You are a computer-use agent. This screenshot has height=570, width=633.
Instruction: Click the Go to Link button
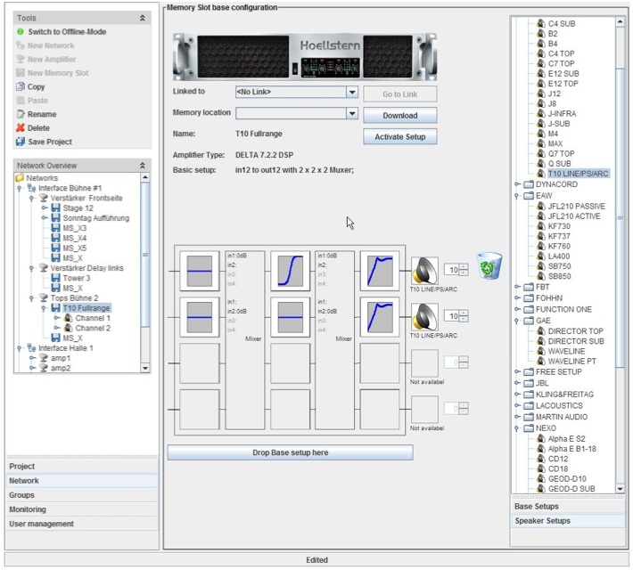pos(400,94)
